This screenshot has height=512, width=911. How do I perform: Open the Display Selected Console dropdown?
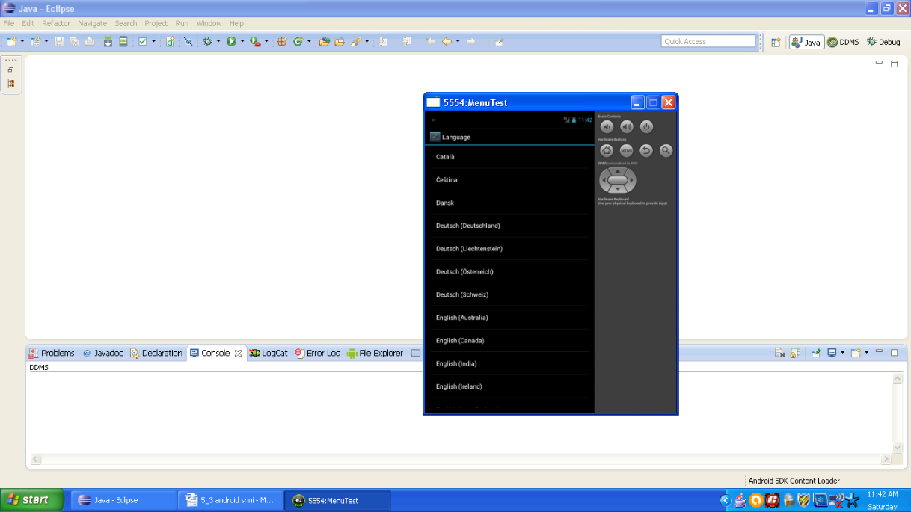[843, 353]
